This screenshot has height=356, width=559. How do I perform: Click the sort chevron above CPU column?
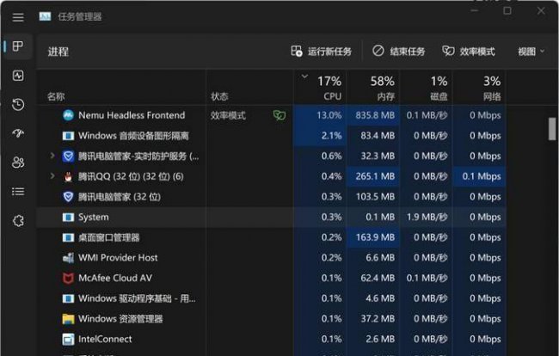(304, 77)
